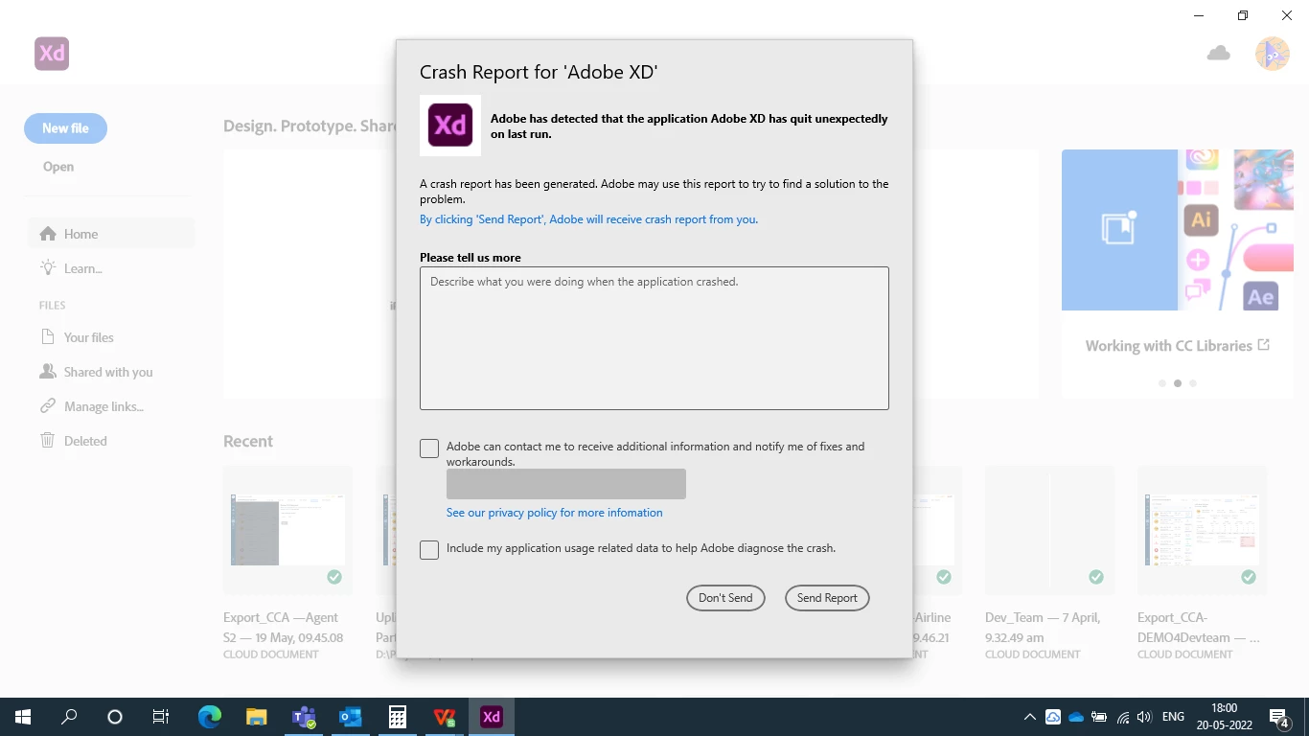Open Calculator from the taskbar
Viewport: 1309px width, 736px height.
click(397, 717)
